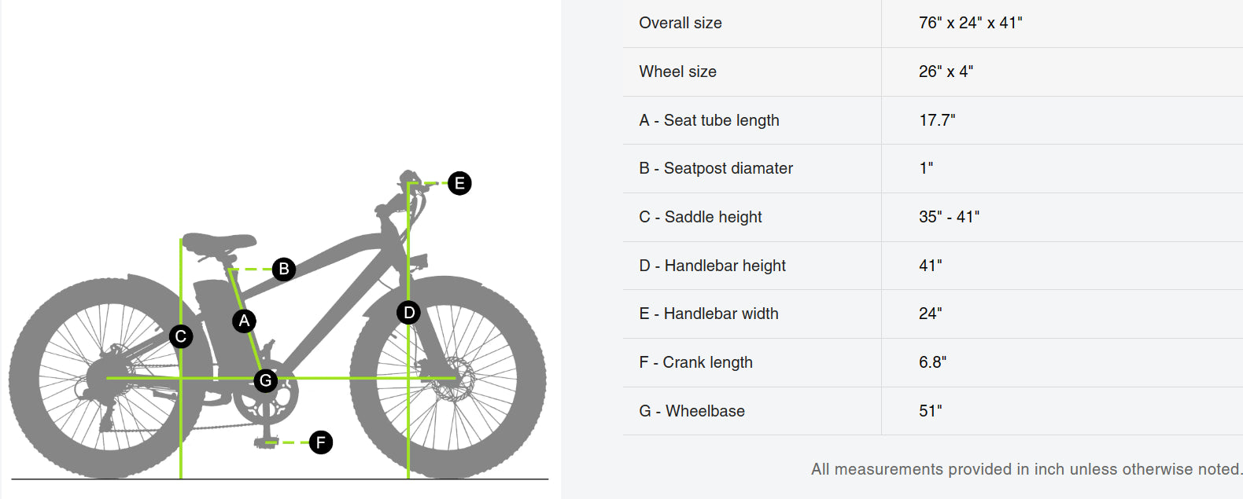This screenshot has height=499, width=1243.
Task: Click the G wheelbase marker circle
Action: tap(266, 380)
